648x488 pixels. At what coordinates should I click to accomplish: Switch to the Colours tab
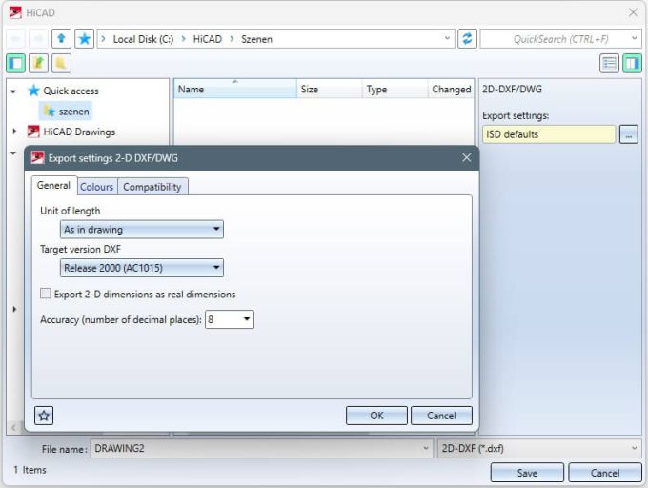click(96, 187)
